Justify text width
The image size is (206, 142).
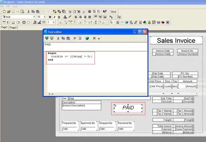coord(90,17)
